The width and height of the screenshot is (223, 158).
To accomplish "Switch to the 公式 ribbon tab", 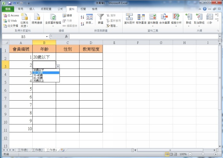I will 60,8.
